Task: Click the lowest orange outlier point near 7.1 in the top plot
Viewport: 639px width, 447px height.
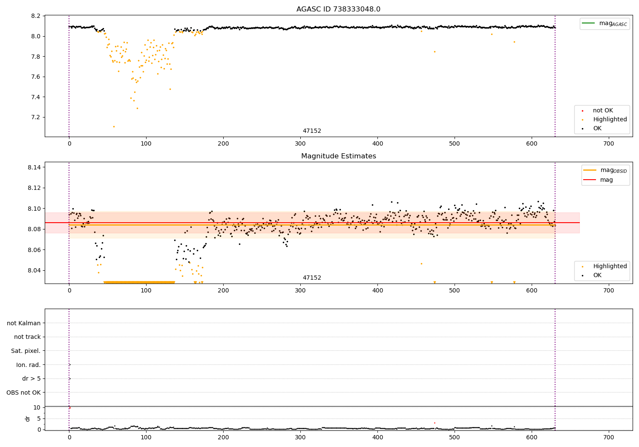Action: pyautogui.click(x=114, y=126)
